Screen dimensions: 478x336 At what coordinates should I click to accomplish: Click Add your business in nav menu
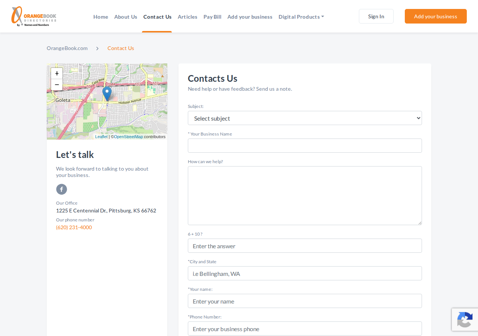pos(250,17)
